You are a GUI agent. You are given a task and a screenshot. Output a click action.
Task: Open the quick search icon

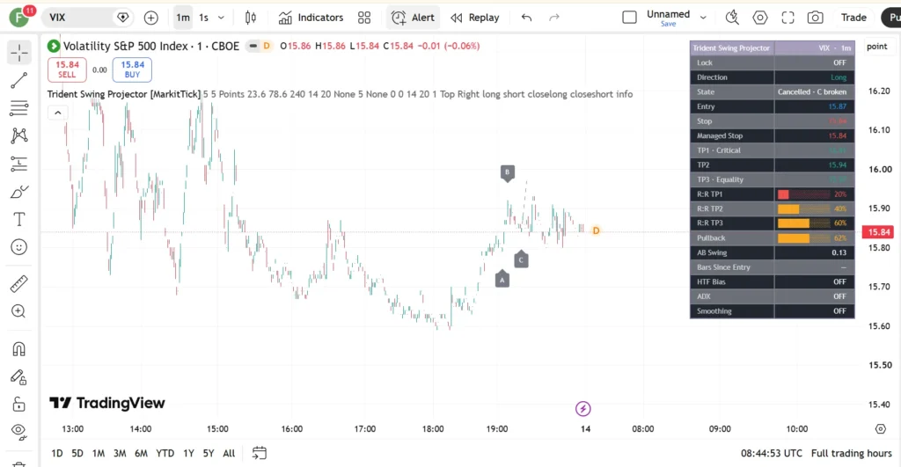click(732, 18)
